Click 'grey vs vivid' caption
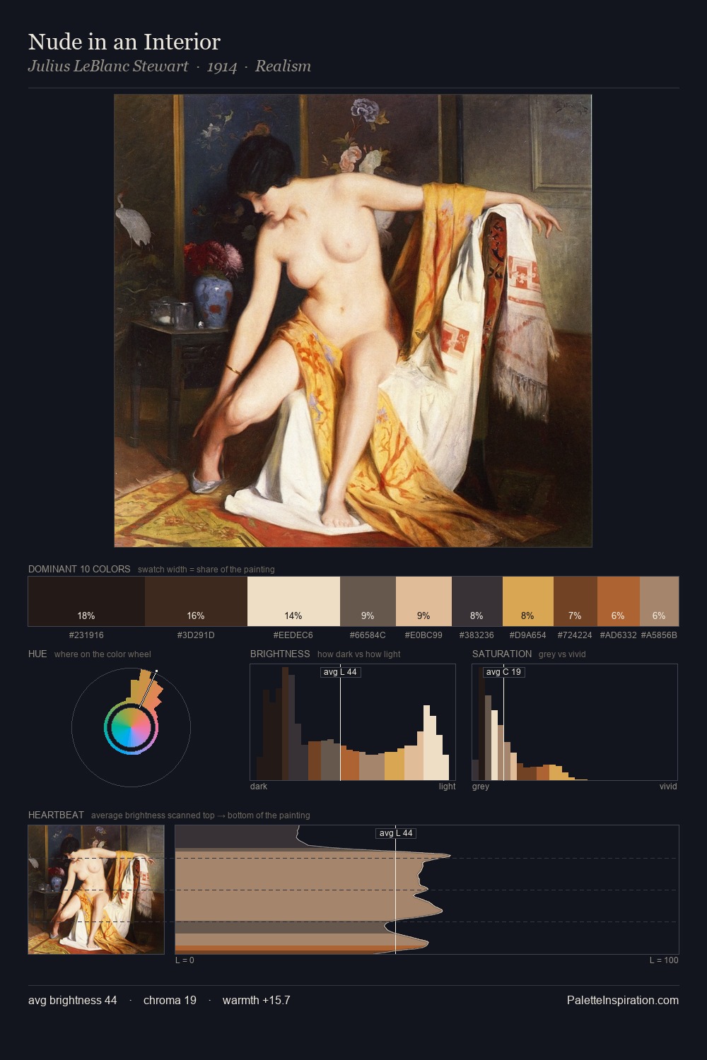This screenshot has width=707, height=1060. pos(562,654)
